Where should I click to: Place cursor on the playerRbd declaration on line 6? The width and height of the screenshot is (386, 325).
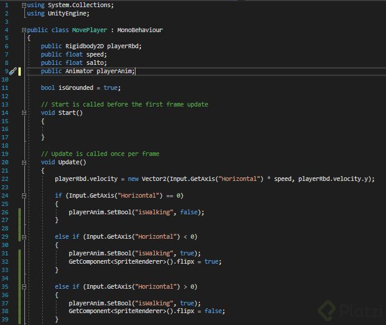[x=123, y=46]
